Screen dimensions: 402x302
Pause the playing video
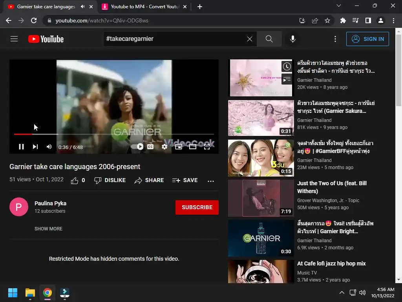click(21, 147)
